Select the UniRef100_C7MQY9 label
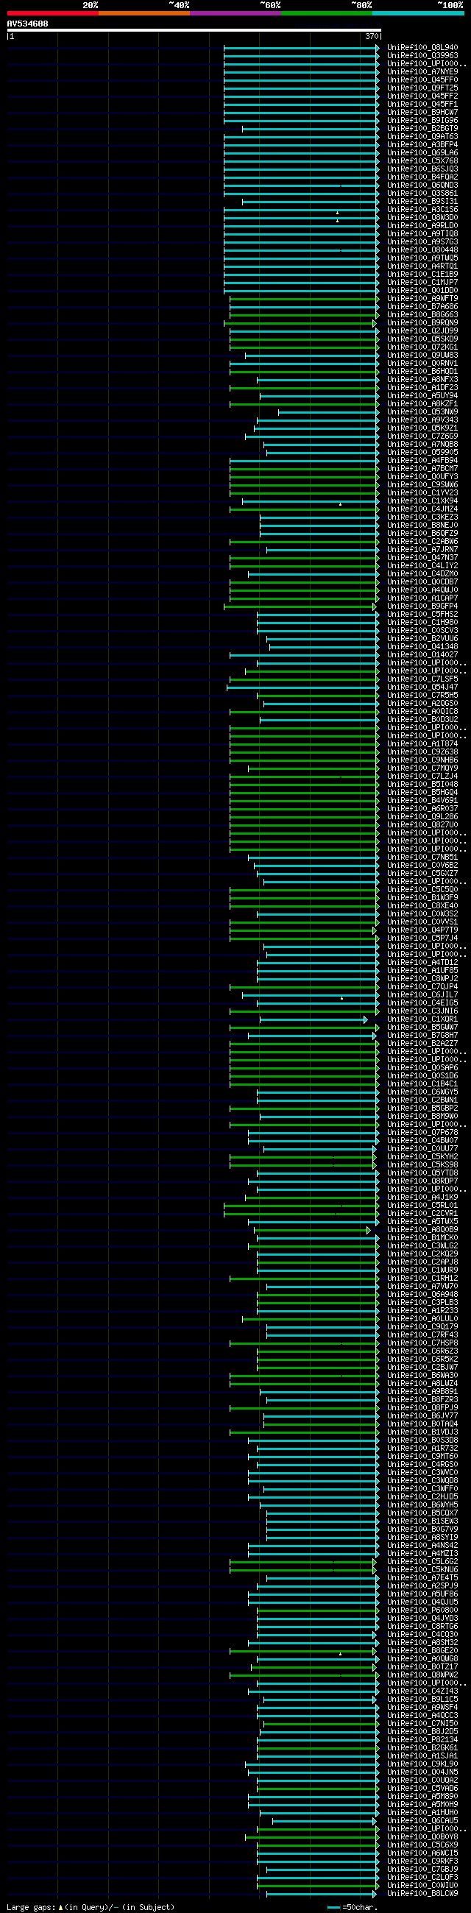Image resolution: width=471 pixels, height=1913 pixels. 422,768
